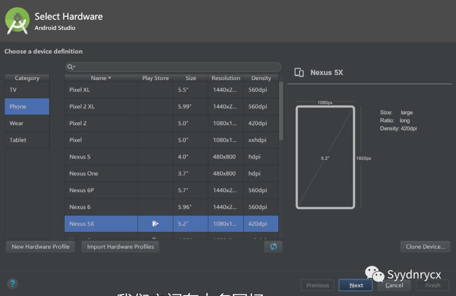Sort by the Resolution column header

pyautogui.click(x=225, y=78)
